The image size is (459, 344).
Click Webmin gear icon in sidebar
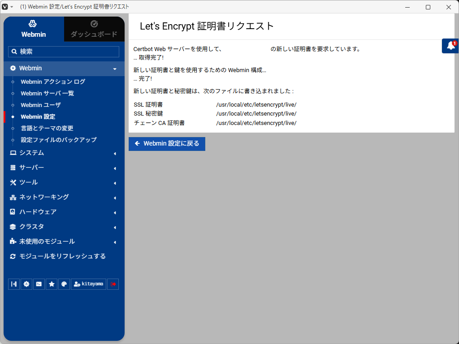(x=13, y=68)
